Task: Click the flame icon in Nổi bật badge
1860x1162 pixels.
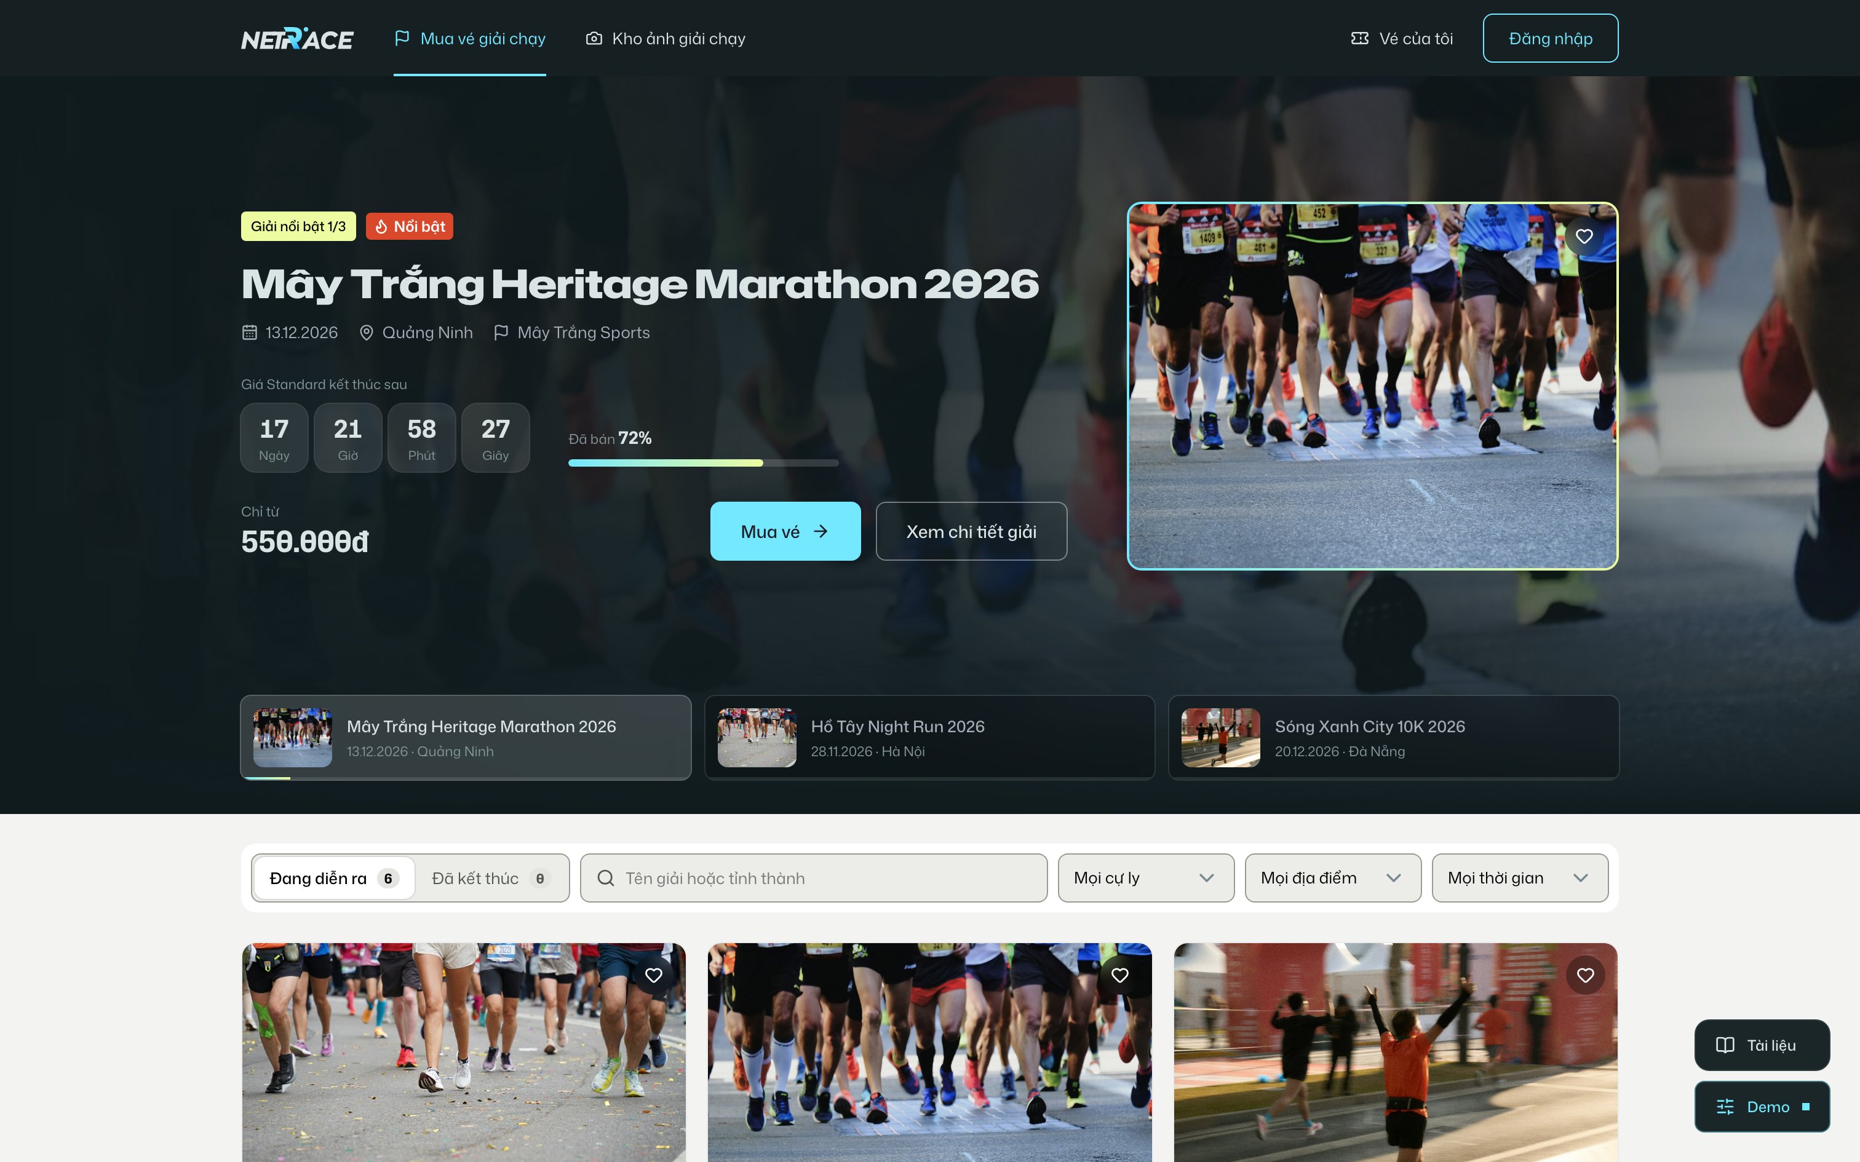Action: 381,227
